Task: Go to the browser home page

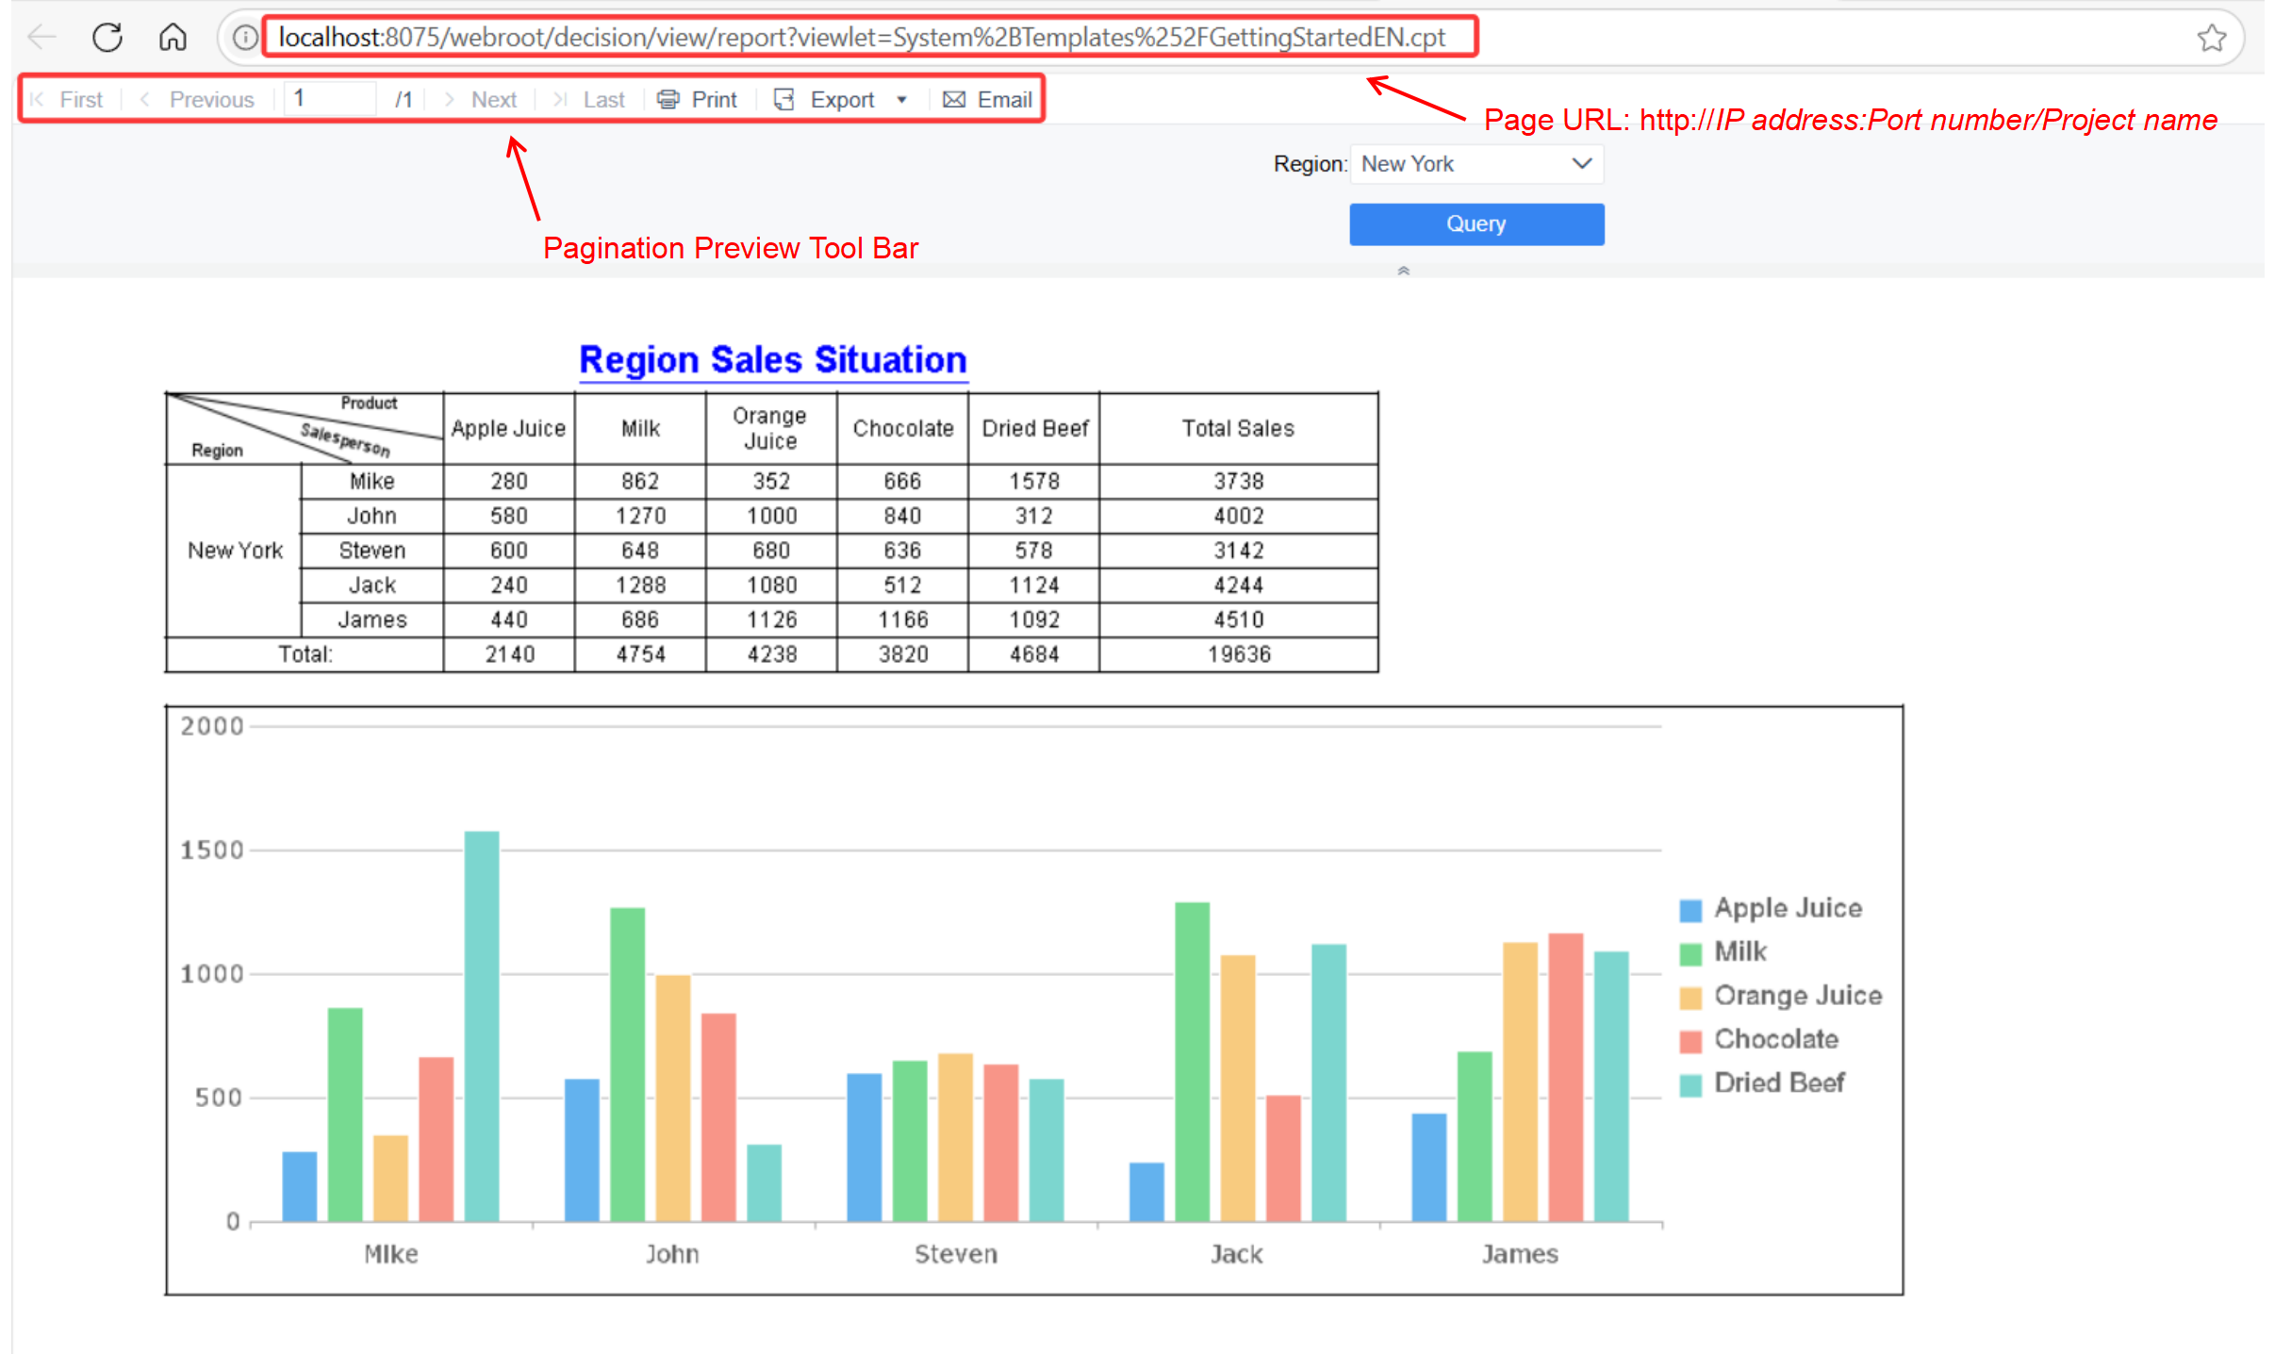Action: (x=173, y=37)
